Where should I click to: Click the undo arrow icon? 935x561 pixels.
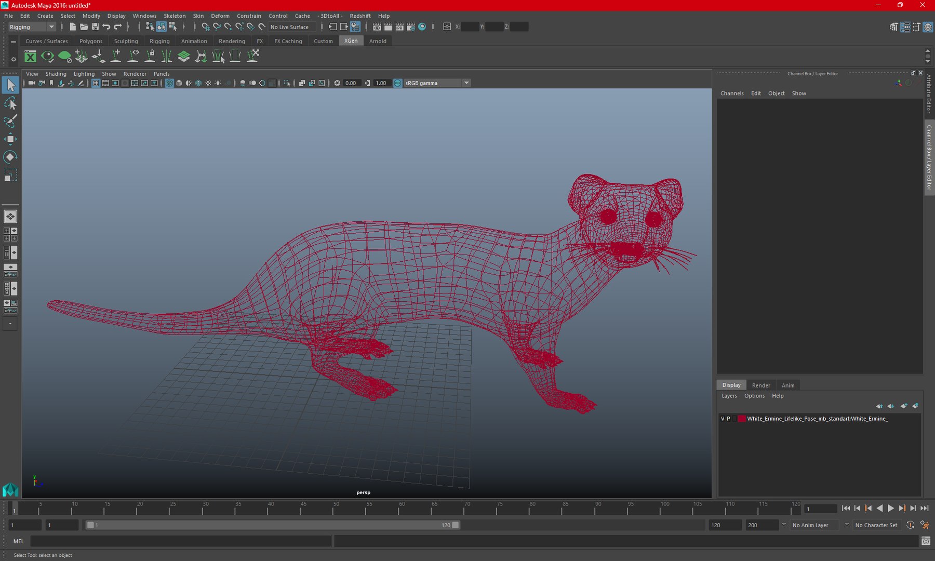tap(106, 26)
